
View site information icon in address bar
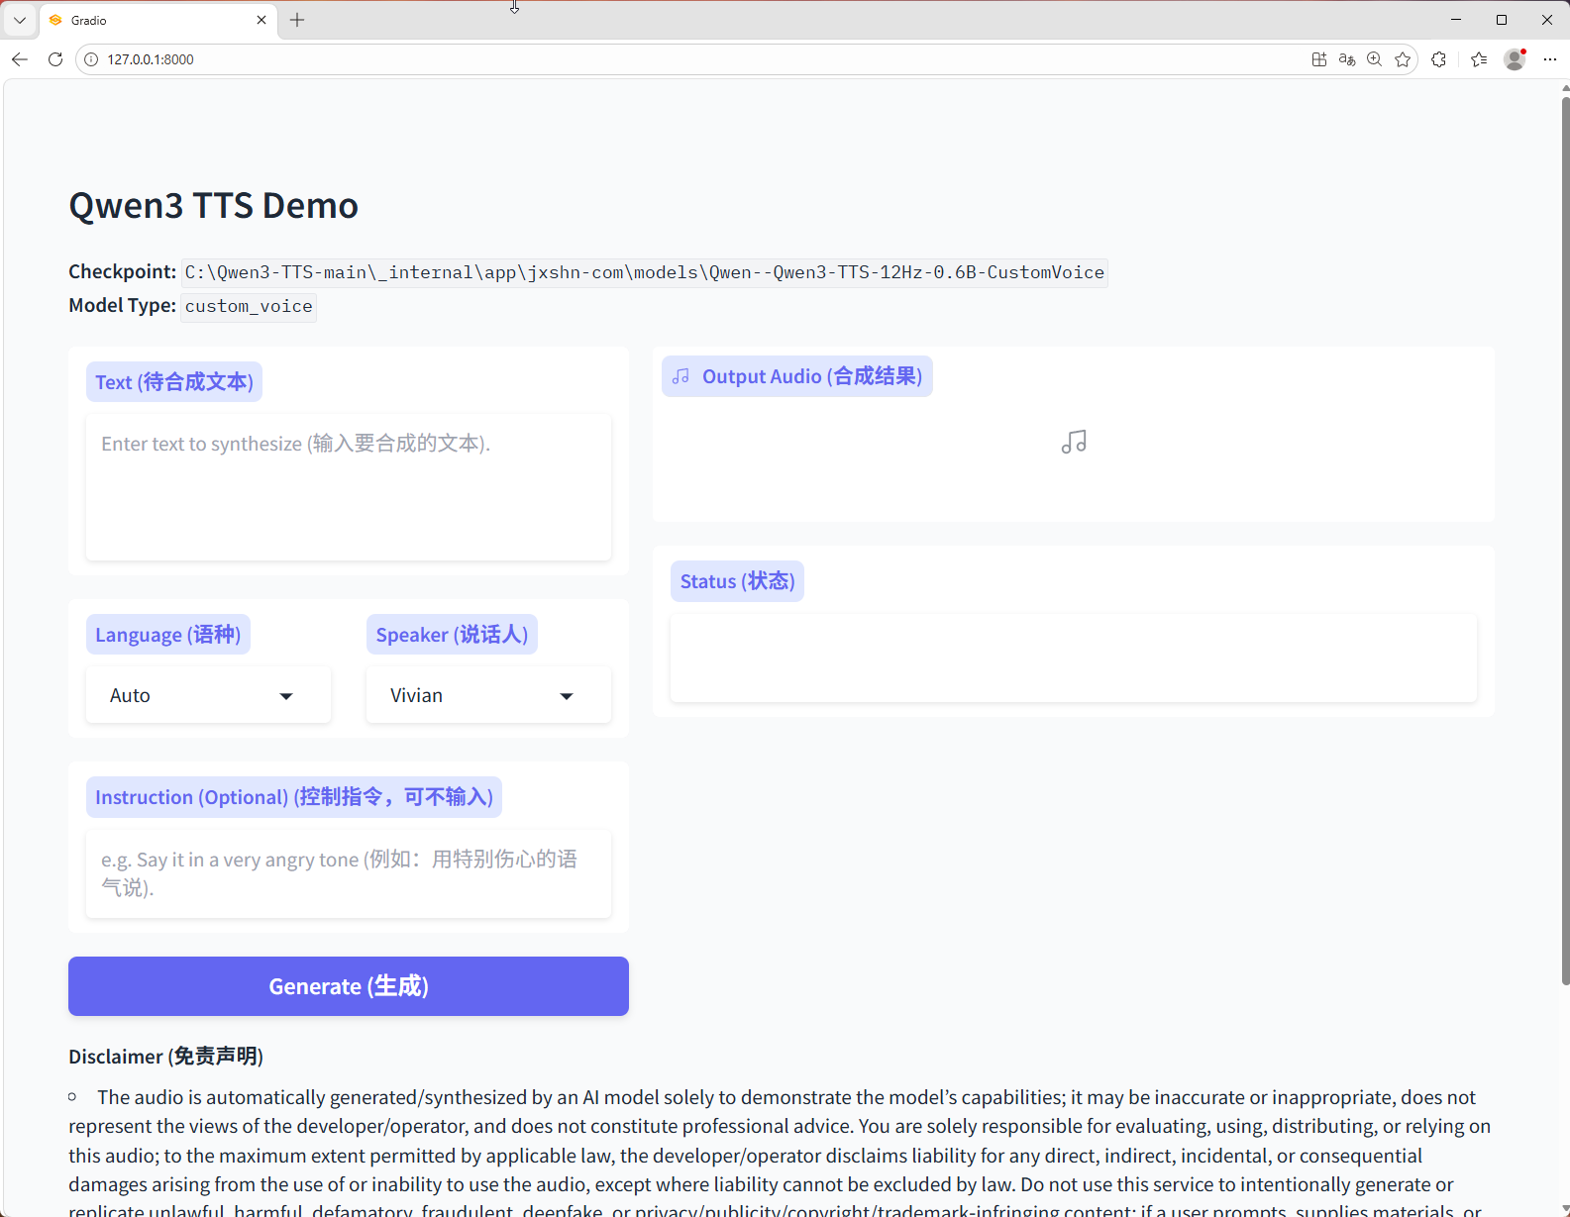91,59
